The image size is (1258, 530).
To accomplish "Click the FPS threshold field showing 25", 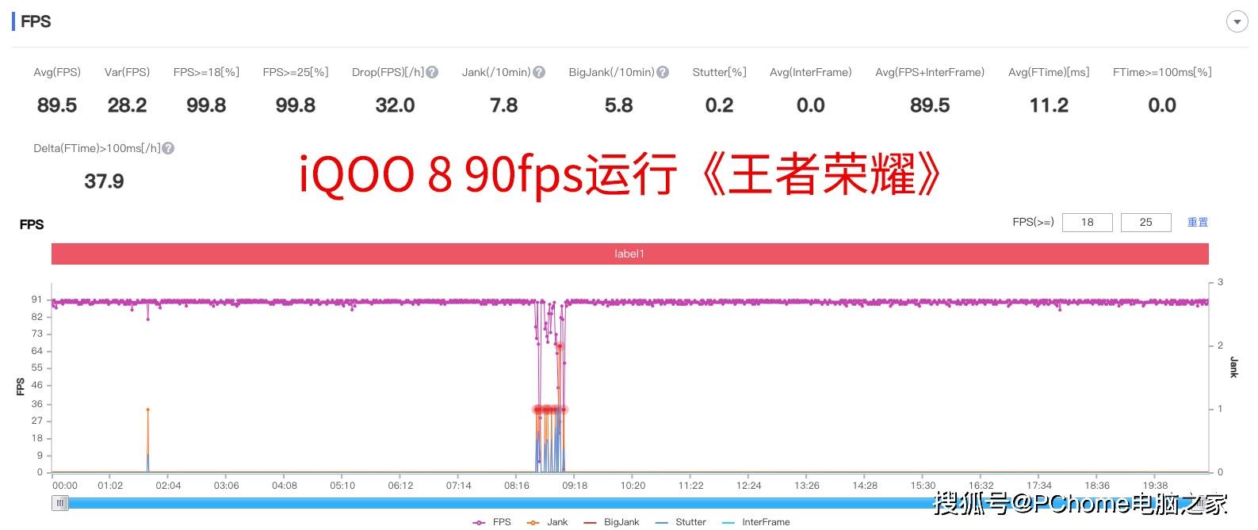I will pyautogui.click(x=1145, y=223).
